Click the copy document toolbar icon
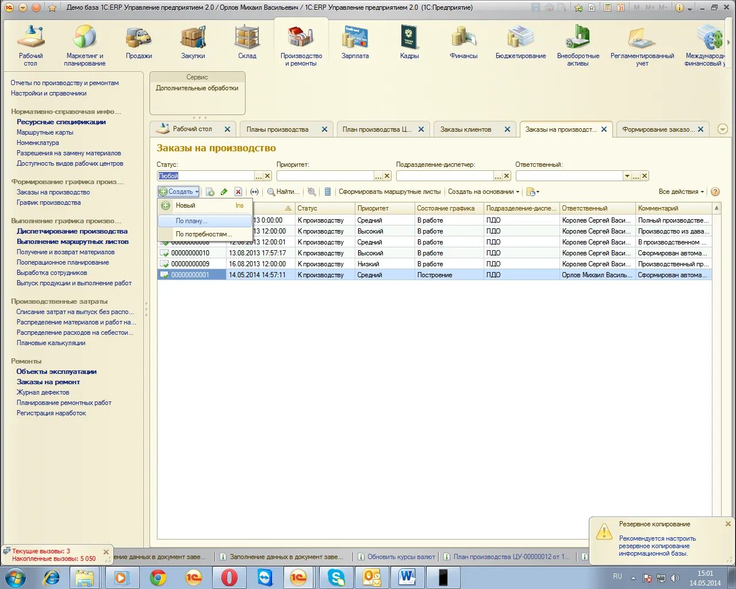 coord(210,192)
